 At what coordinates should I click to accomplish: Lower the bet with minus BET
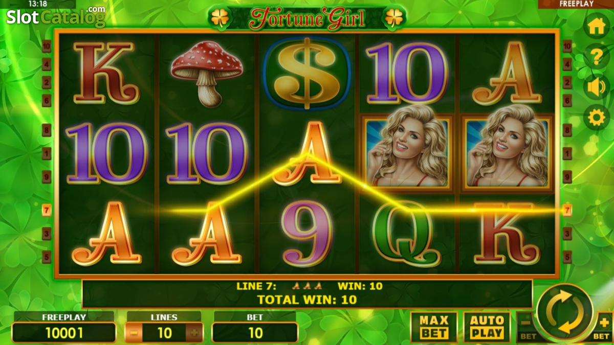pyautogui.click(x=528, y=328)
